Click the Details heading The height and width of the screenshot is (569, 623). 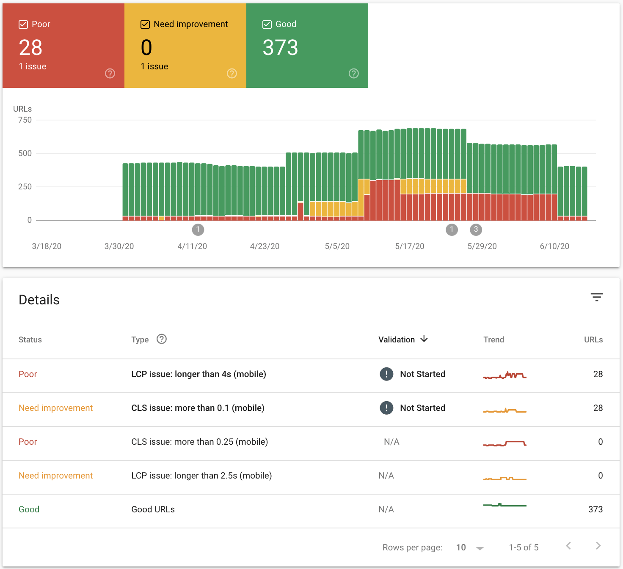pyautogui.click(x=39, y=300)
